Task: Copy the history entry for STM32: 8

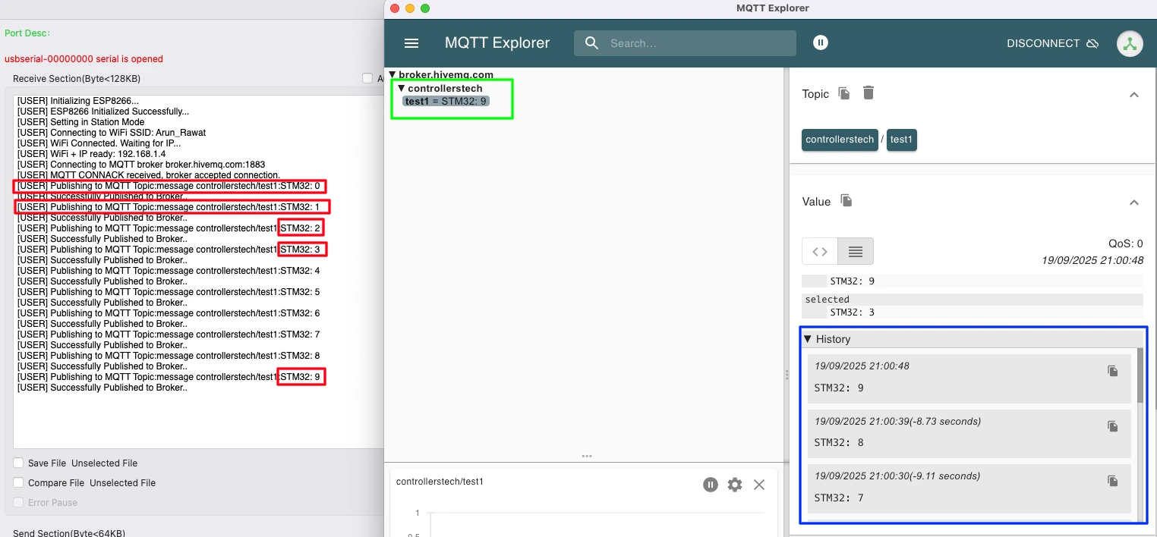Action: click(1113, 426)
